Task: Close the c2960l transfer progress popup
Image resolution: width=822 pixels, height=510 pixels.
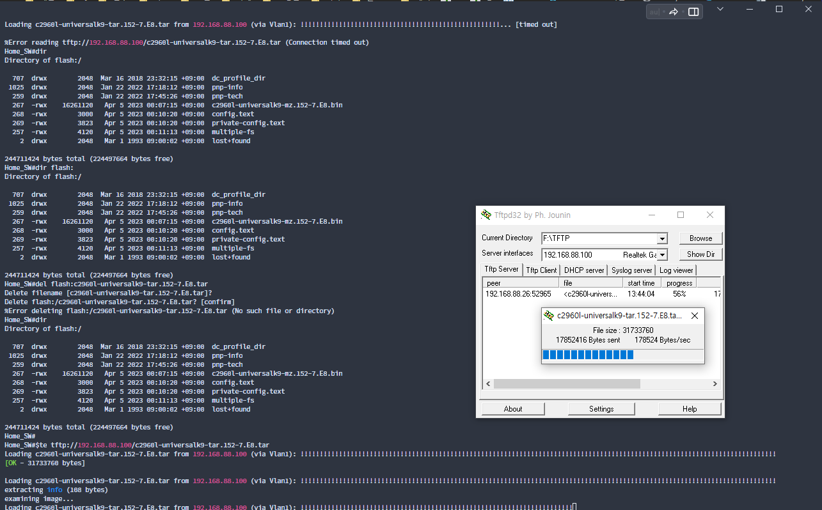Action: (695, 316)
